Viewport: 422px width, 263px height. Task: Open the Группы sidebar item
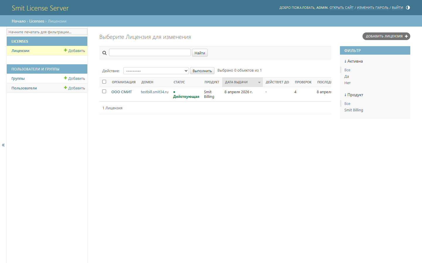18,78
